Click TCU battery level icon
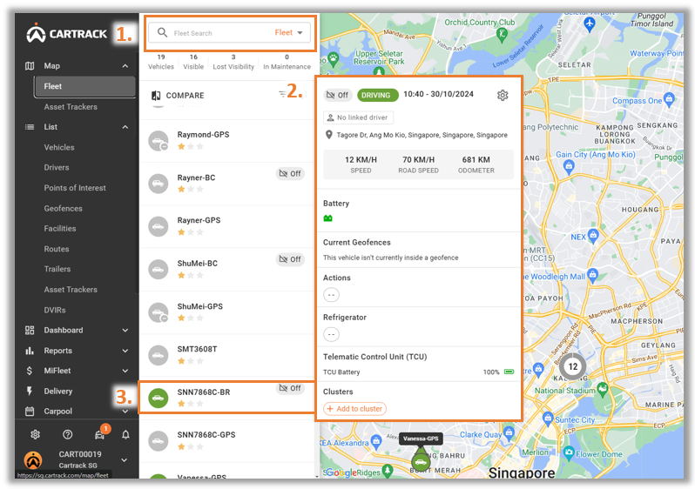The height and width of the screenshot is (489, 695). tap(509, 372)
